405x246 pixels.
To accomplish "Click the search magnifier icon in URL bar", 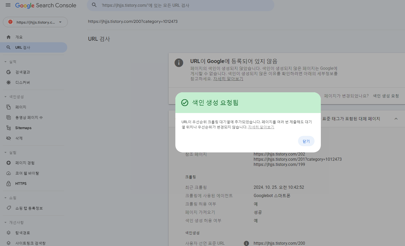I will tap(94, 5).
